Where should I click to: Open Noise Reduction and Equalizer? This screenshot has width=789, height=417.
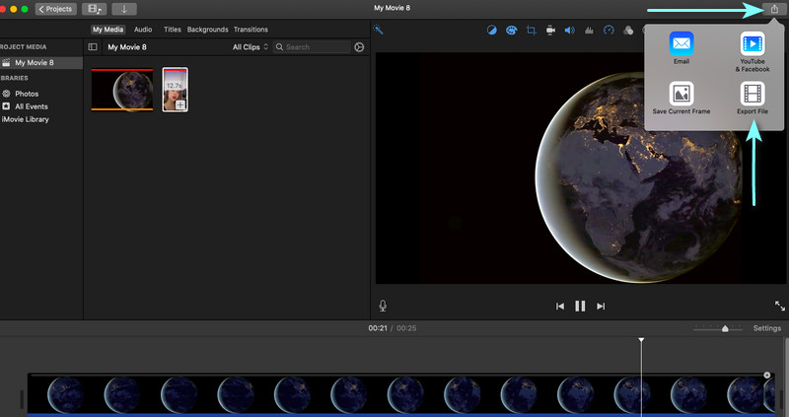pyautogui.click(x=589, y=31)
